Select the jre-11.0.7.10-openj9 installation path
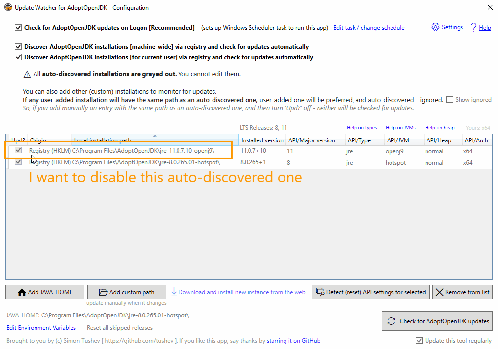498x349 pixels. pos(143,151)
